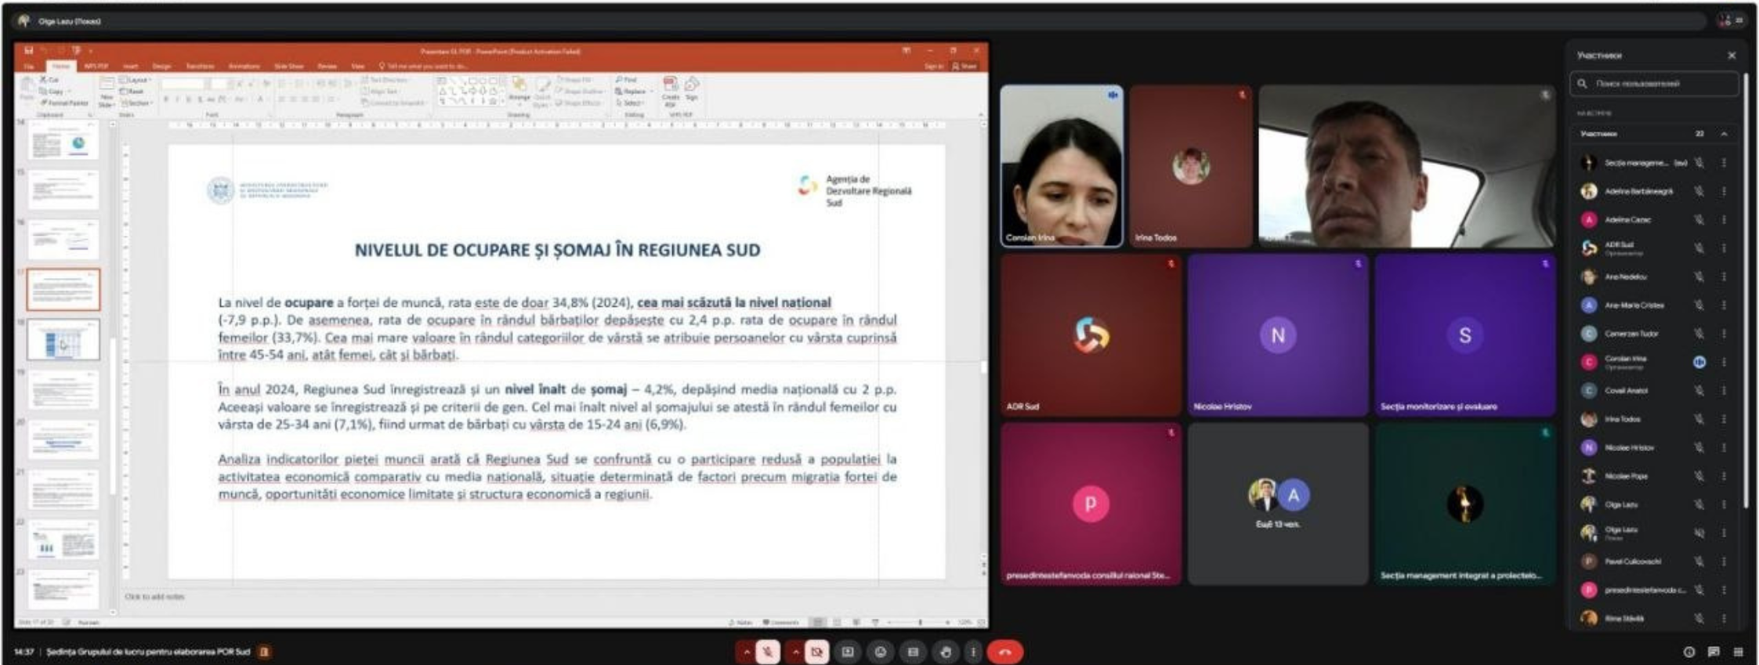Open the Slide Show ribbon tab
Image resolution: width=1759 pixels, height=665 pixels.
pos(288,67)
